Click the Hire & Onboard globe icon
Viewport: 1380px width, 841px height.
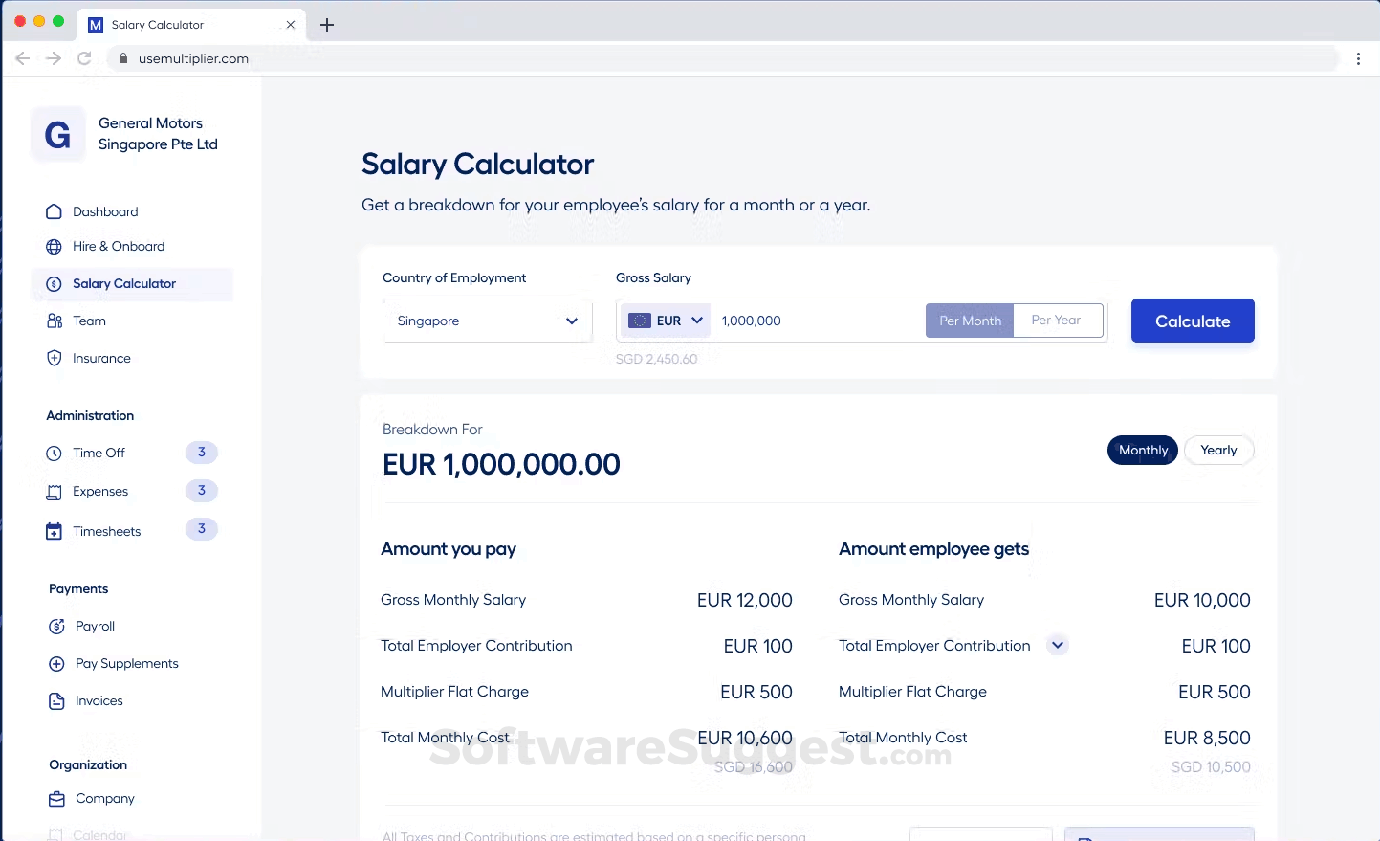pyautogui.click(x=55, y=246)
